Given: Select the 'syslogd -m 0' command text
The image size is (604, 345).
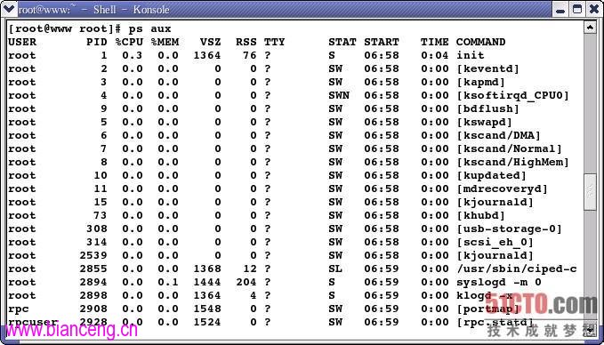Looking at the screenshot, I should (x=499, y=282).
